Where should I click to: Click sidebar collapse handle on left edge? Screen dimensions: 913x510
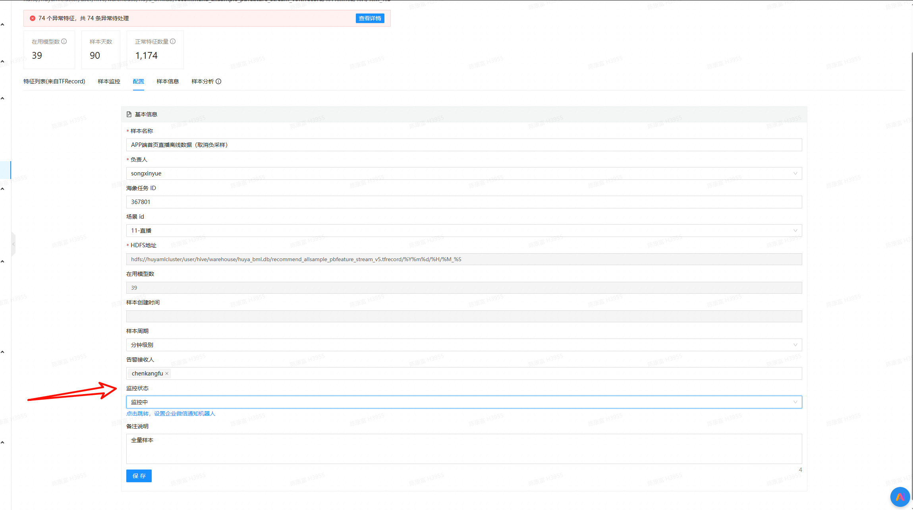pyautogui.click(x=13, y=244)
